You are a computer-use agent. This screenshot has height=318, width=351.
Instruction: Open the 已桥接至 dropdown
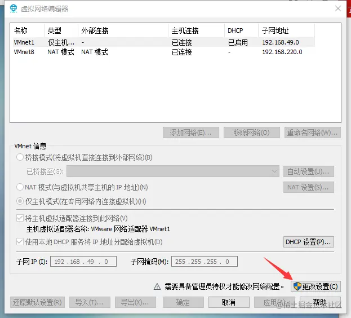pos(173,171)
